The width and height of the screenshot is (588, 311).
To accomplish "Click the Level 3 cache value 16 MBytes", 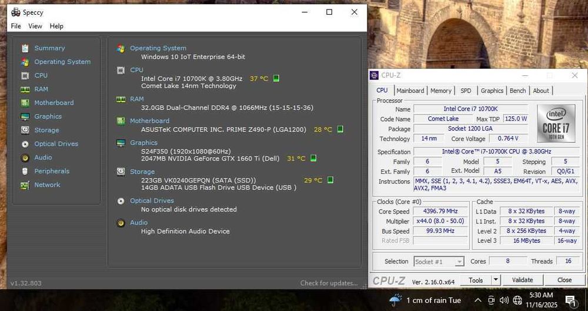I will pyautogui.click(x=526, y=240).
